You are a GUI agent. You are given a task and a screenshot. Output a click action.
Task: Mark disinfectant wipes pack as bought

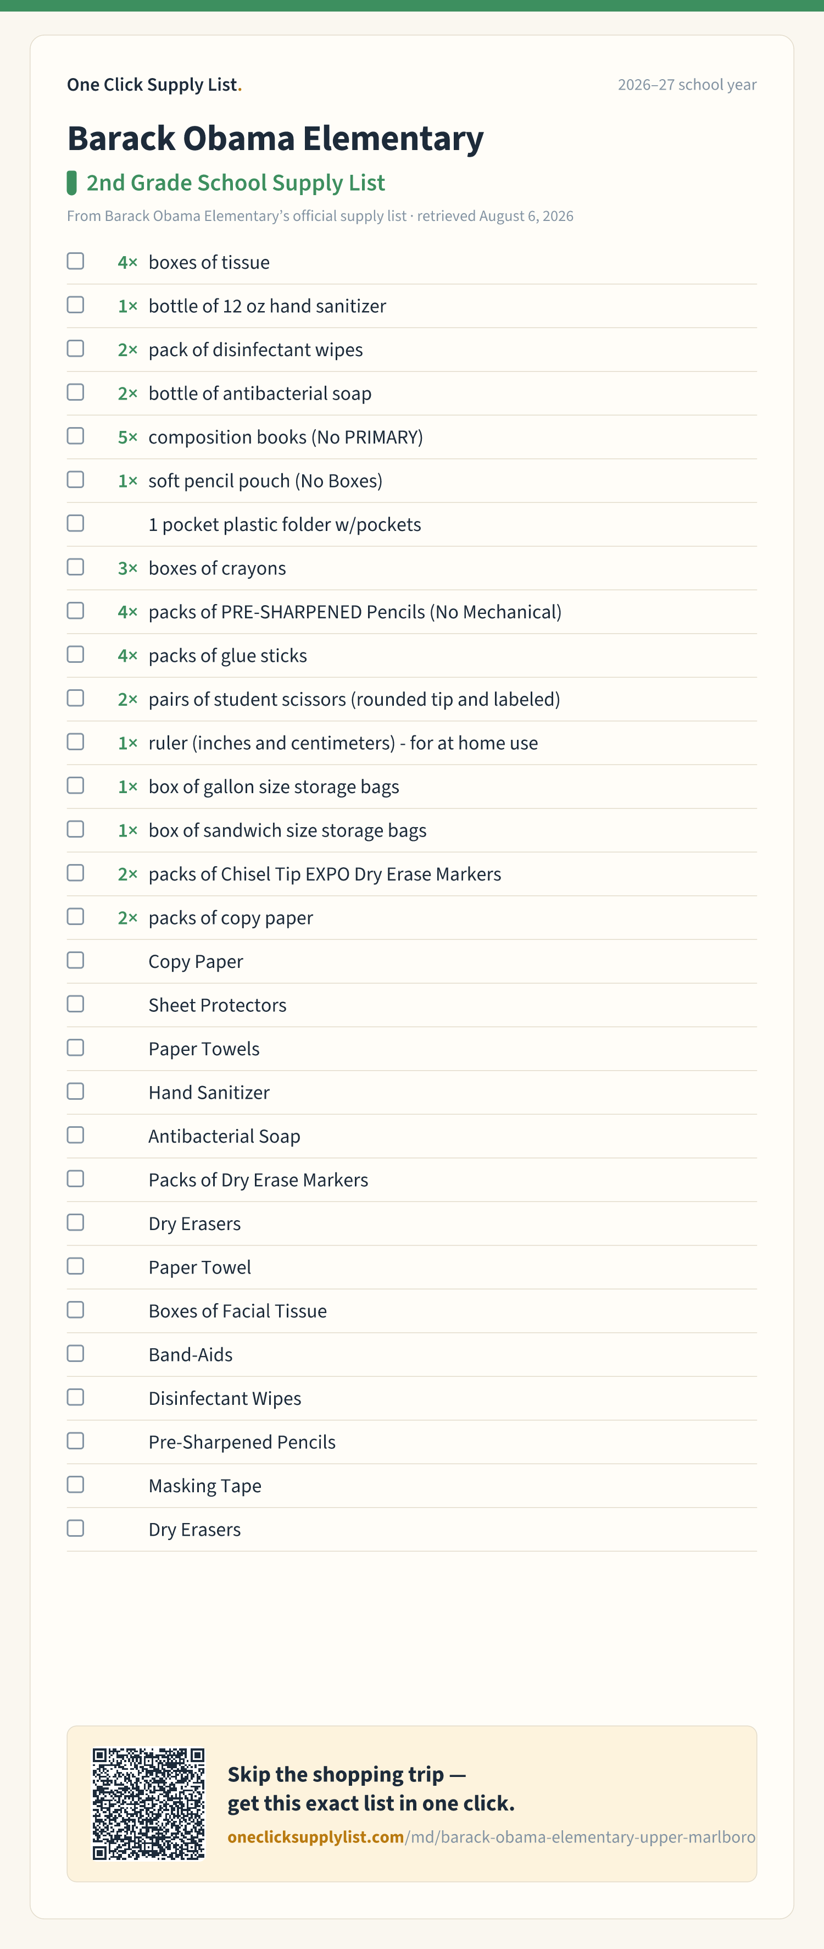[x=76, y=349]
